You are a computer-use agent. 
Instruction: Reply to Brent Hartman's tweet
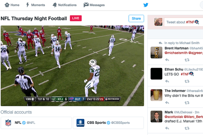point(167,59)
